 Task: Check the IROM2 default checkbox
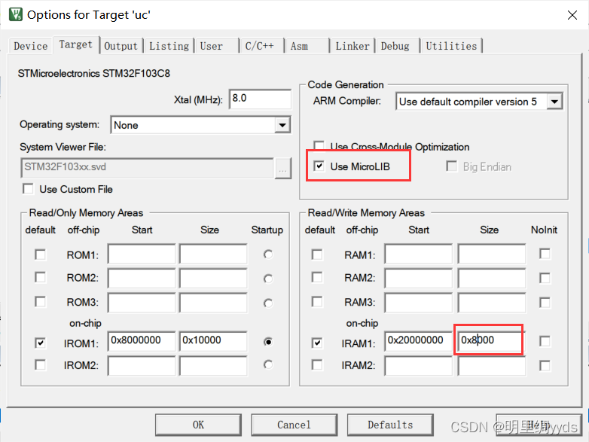[40, 364]
